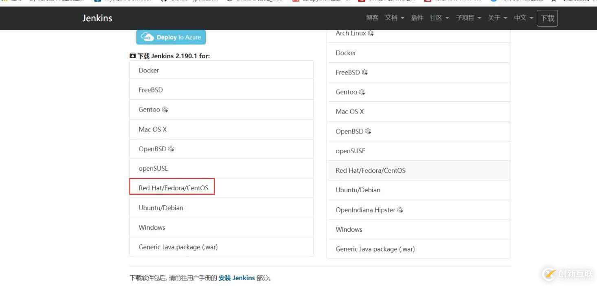The width and height of the screenshot is (597, 286).
Task: Open the Jenkins home logo link
Action: click(97, 18)
